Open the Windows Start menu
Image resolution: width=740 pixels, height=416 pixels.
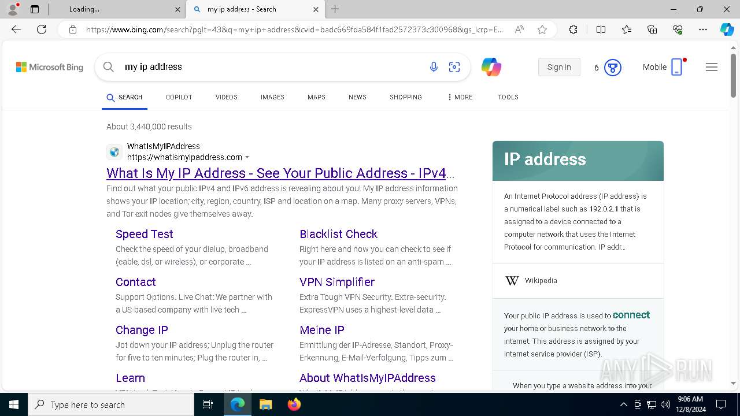14,404
